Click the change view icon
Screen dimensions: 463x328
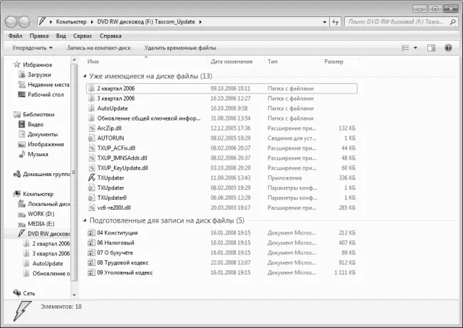pos(405,48)
